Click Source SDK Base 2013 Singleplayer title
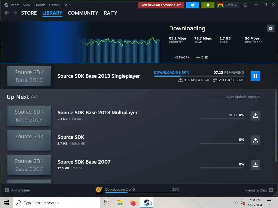Screen dimensions: 278x208 coord(99,76)
